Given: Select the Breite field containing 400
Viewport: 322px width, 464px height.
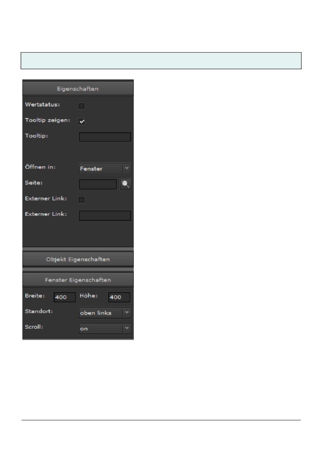Looking at the screenshot, I should 64,297.
